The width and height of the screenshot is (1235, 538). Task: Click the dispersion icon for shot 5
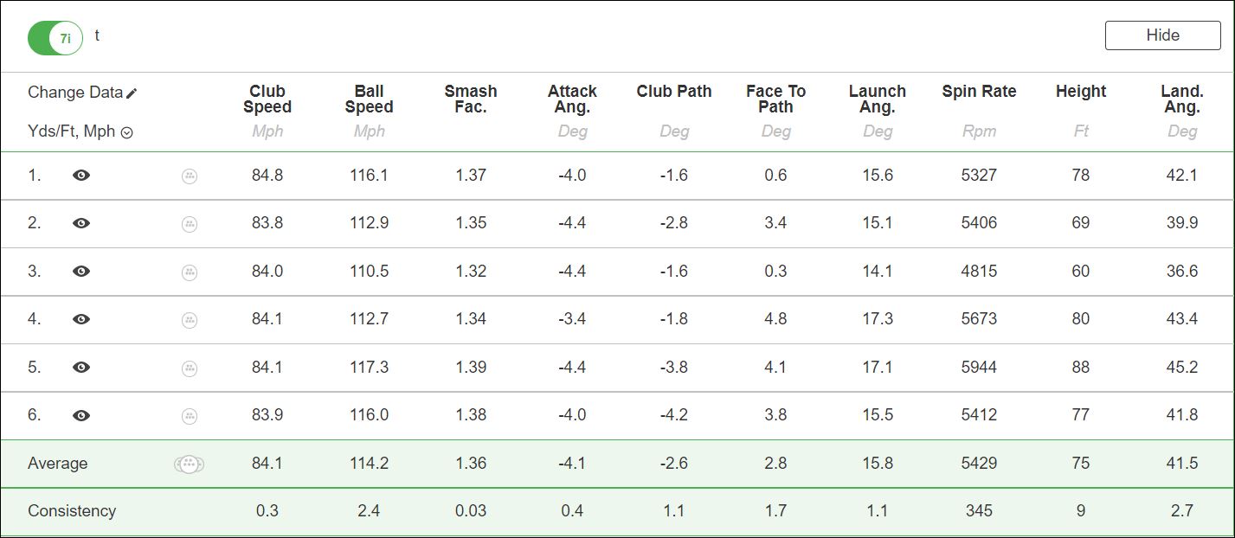pyautogui.click(x=190, y=368)
